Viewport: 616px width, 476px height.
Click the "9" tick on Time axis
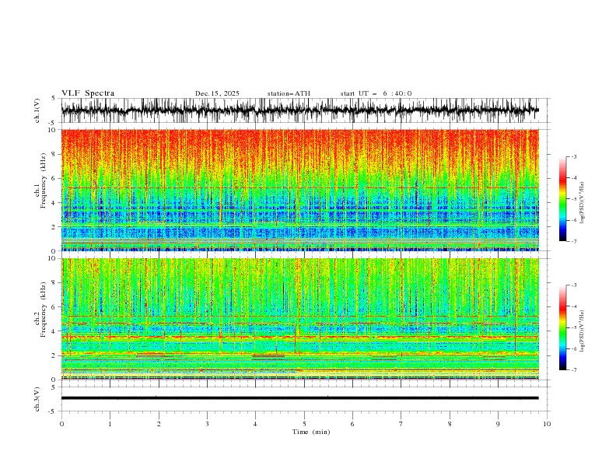click(x=498, y=424)
